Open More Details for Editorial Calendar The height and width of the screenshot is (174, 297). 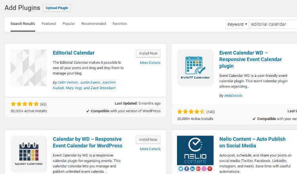click(150, 63)
